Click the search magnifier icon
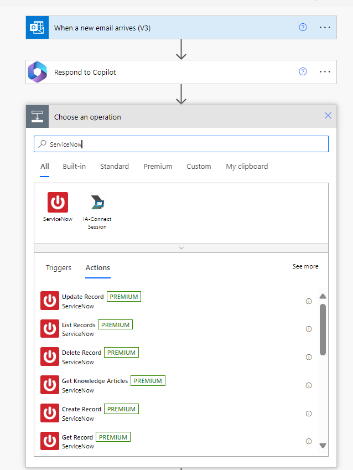 [x=43, y=144]
